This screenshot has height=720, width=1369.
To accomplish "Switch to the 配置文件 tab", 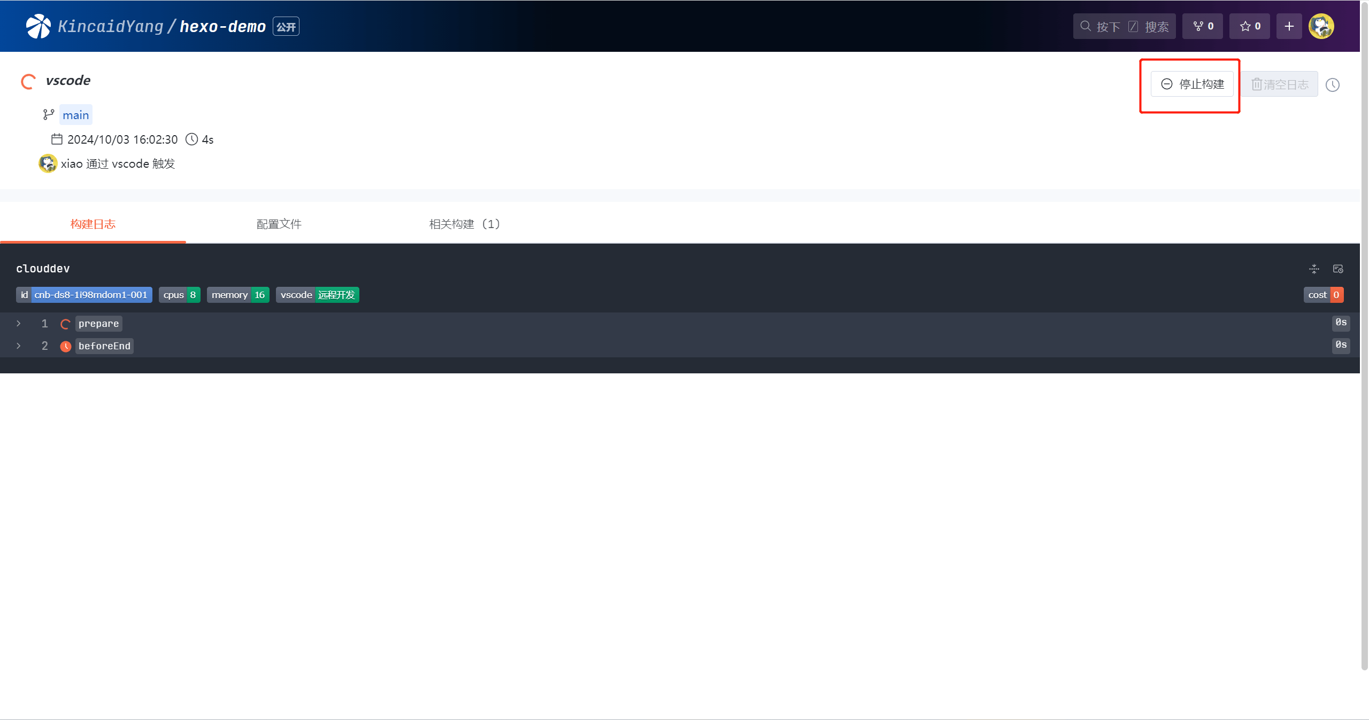I will 278,224.
